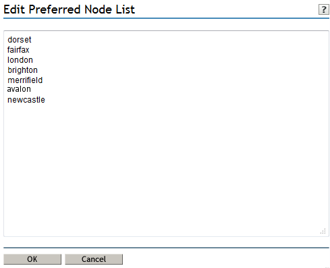Click the Edit Preferred Node List heading
Image resolution: width=330 pixels, height=268 pixels.
click(69, 9)
